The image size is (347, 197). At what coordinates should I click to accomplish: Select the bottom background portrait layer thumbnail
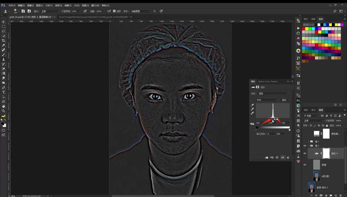(312, 187)
